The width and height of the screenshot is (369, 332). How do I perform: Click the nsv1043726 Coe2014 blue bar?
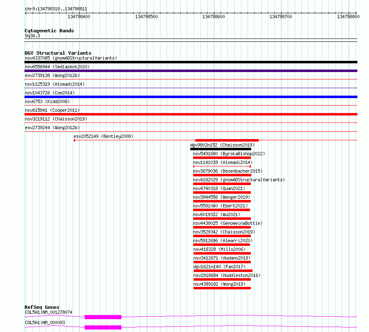tap(191, 97)
